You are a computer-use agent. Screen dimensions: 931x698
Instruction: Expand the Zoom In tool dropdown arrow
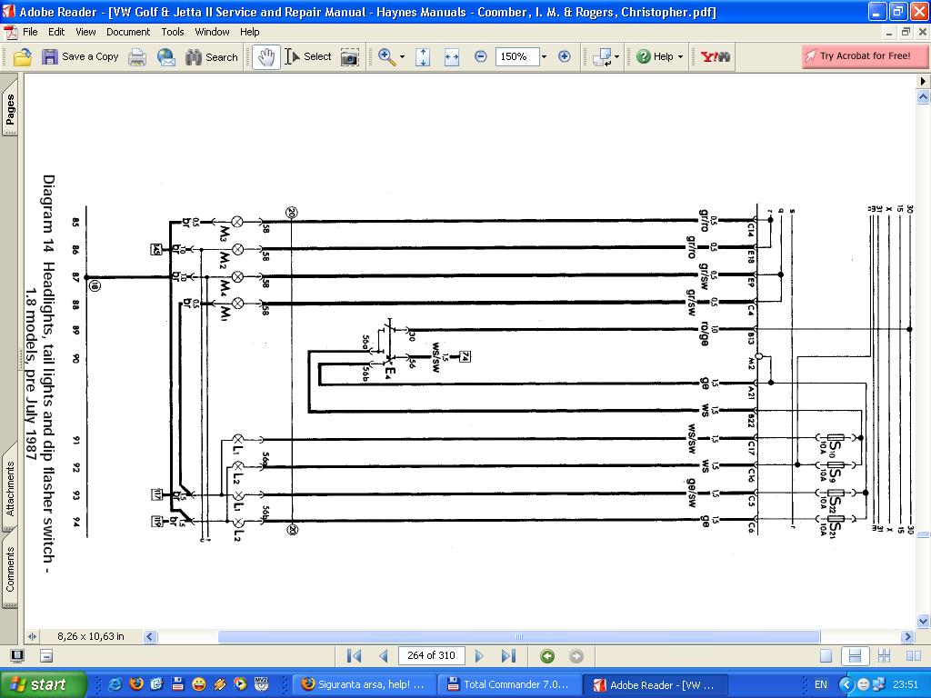[402, 56]
